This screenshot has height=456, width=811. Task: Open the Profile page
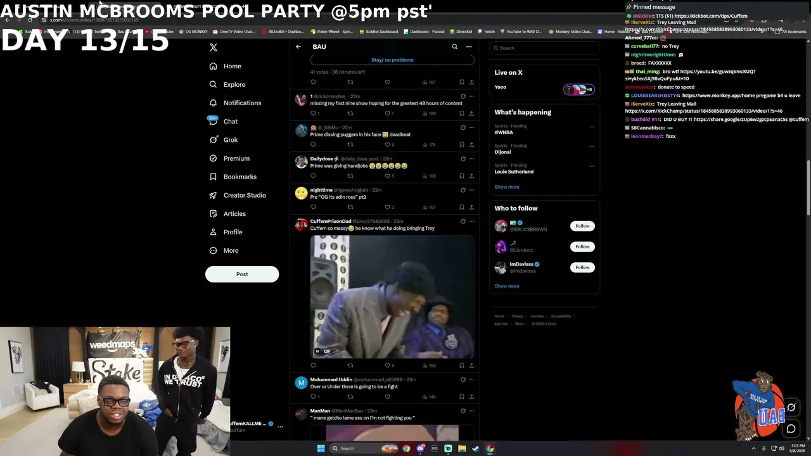(226, 232)
